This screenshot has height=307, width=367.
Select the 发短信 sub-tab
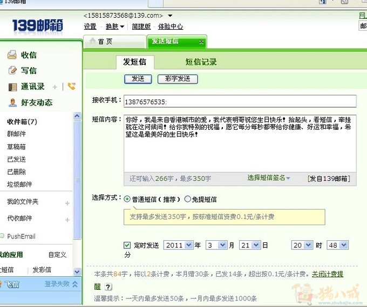[135, 62]
